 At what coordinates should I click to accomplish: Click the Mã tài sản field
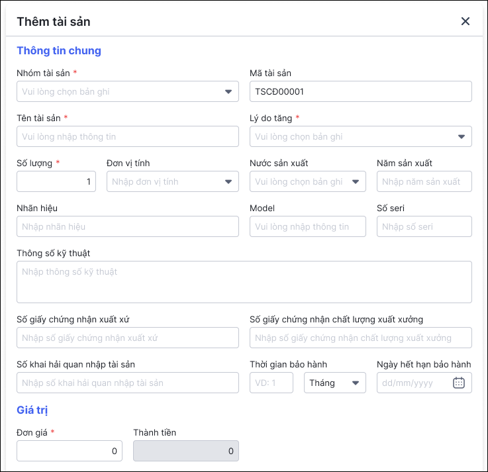click(360, 91)
